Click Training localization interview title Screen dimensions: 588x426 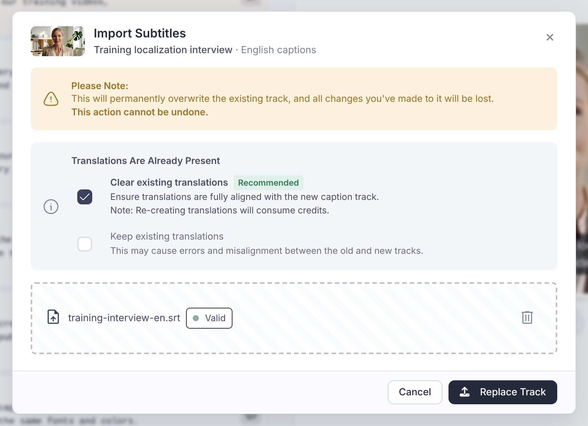163,50
